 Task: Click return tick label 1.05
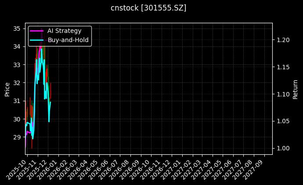(283, 121)
